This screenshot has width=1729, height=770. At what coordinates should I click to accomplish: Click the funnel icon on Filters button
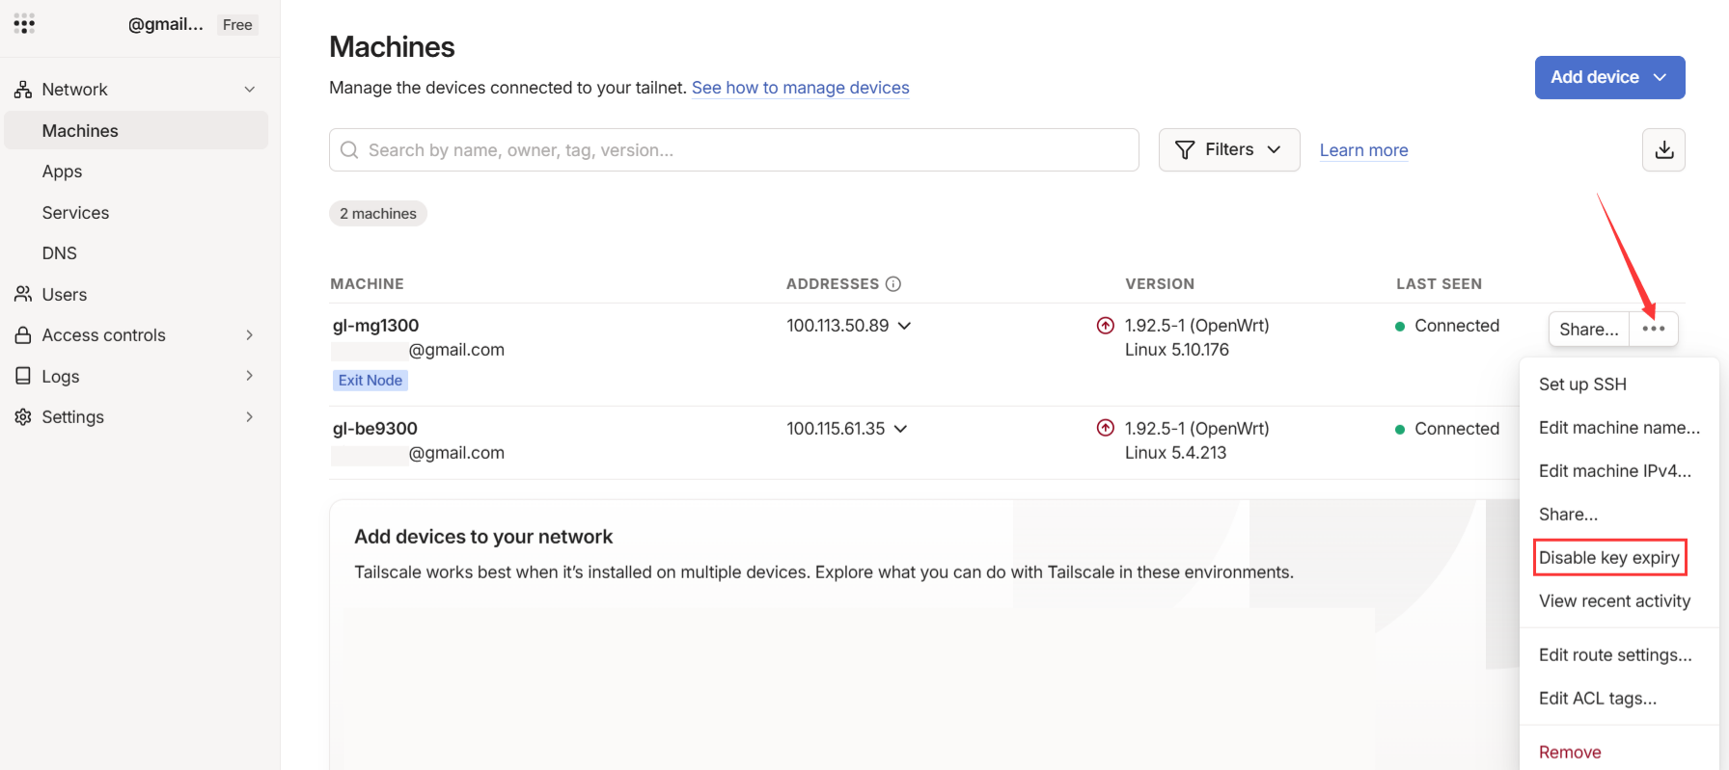pyautogui.click(x=1185, y=149)
